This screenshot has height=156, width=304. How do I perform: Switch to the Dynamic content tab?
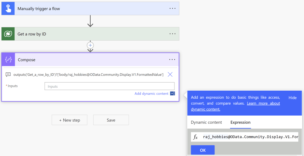[x=206, y=122]
